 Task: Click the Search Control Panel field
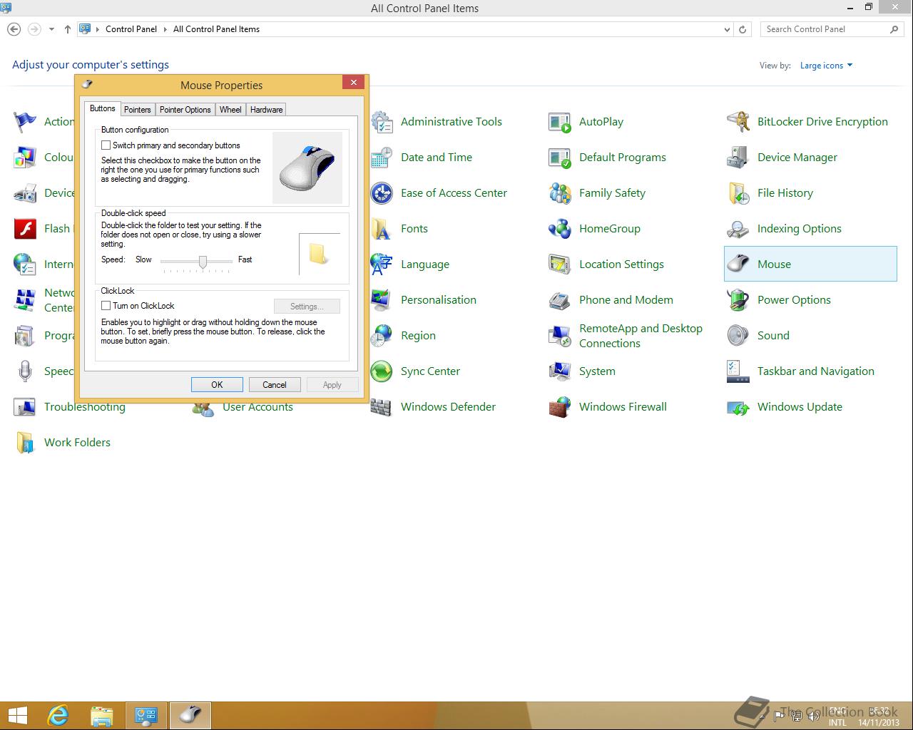click(824, 29)
